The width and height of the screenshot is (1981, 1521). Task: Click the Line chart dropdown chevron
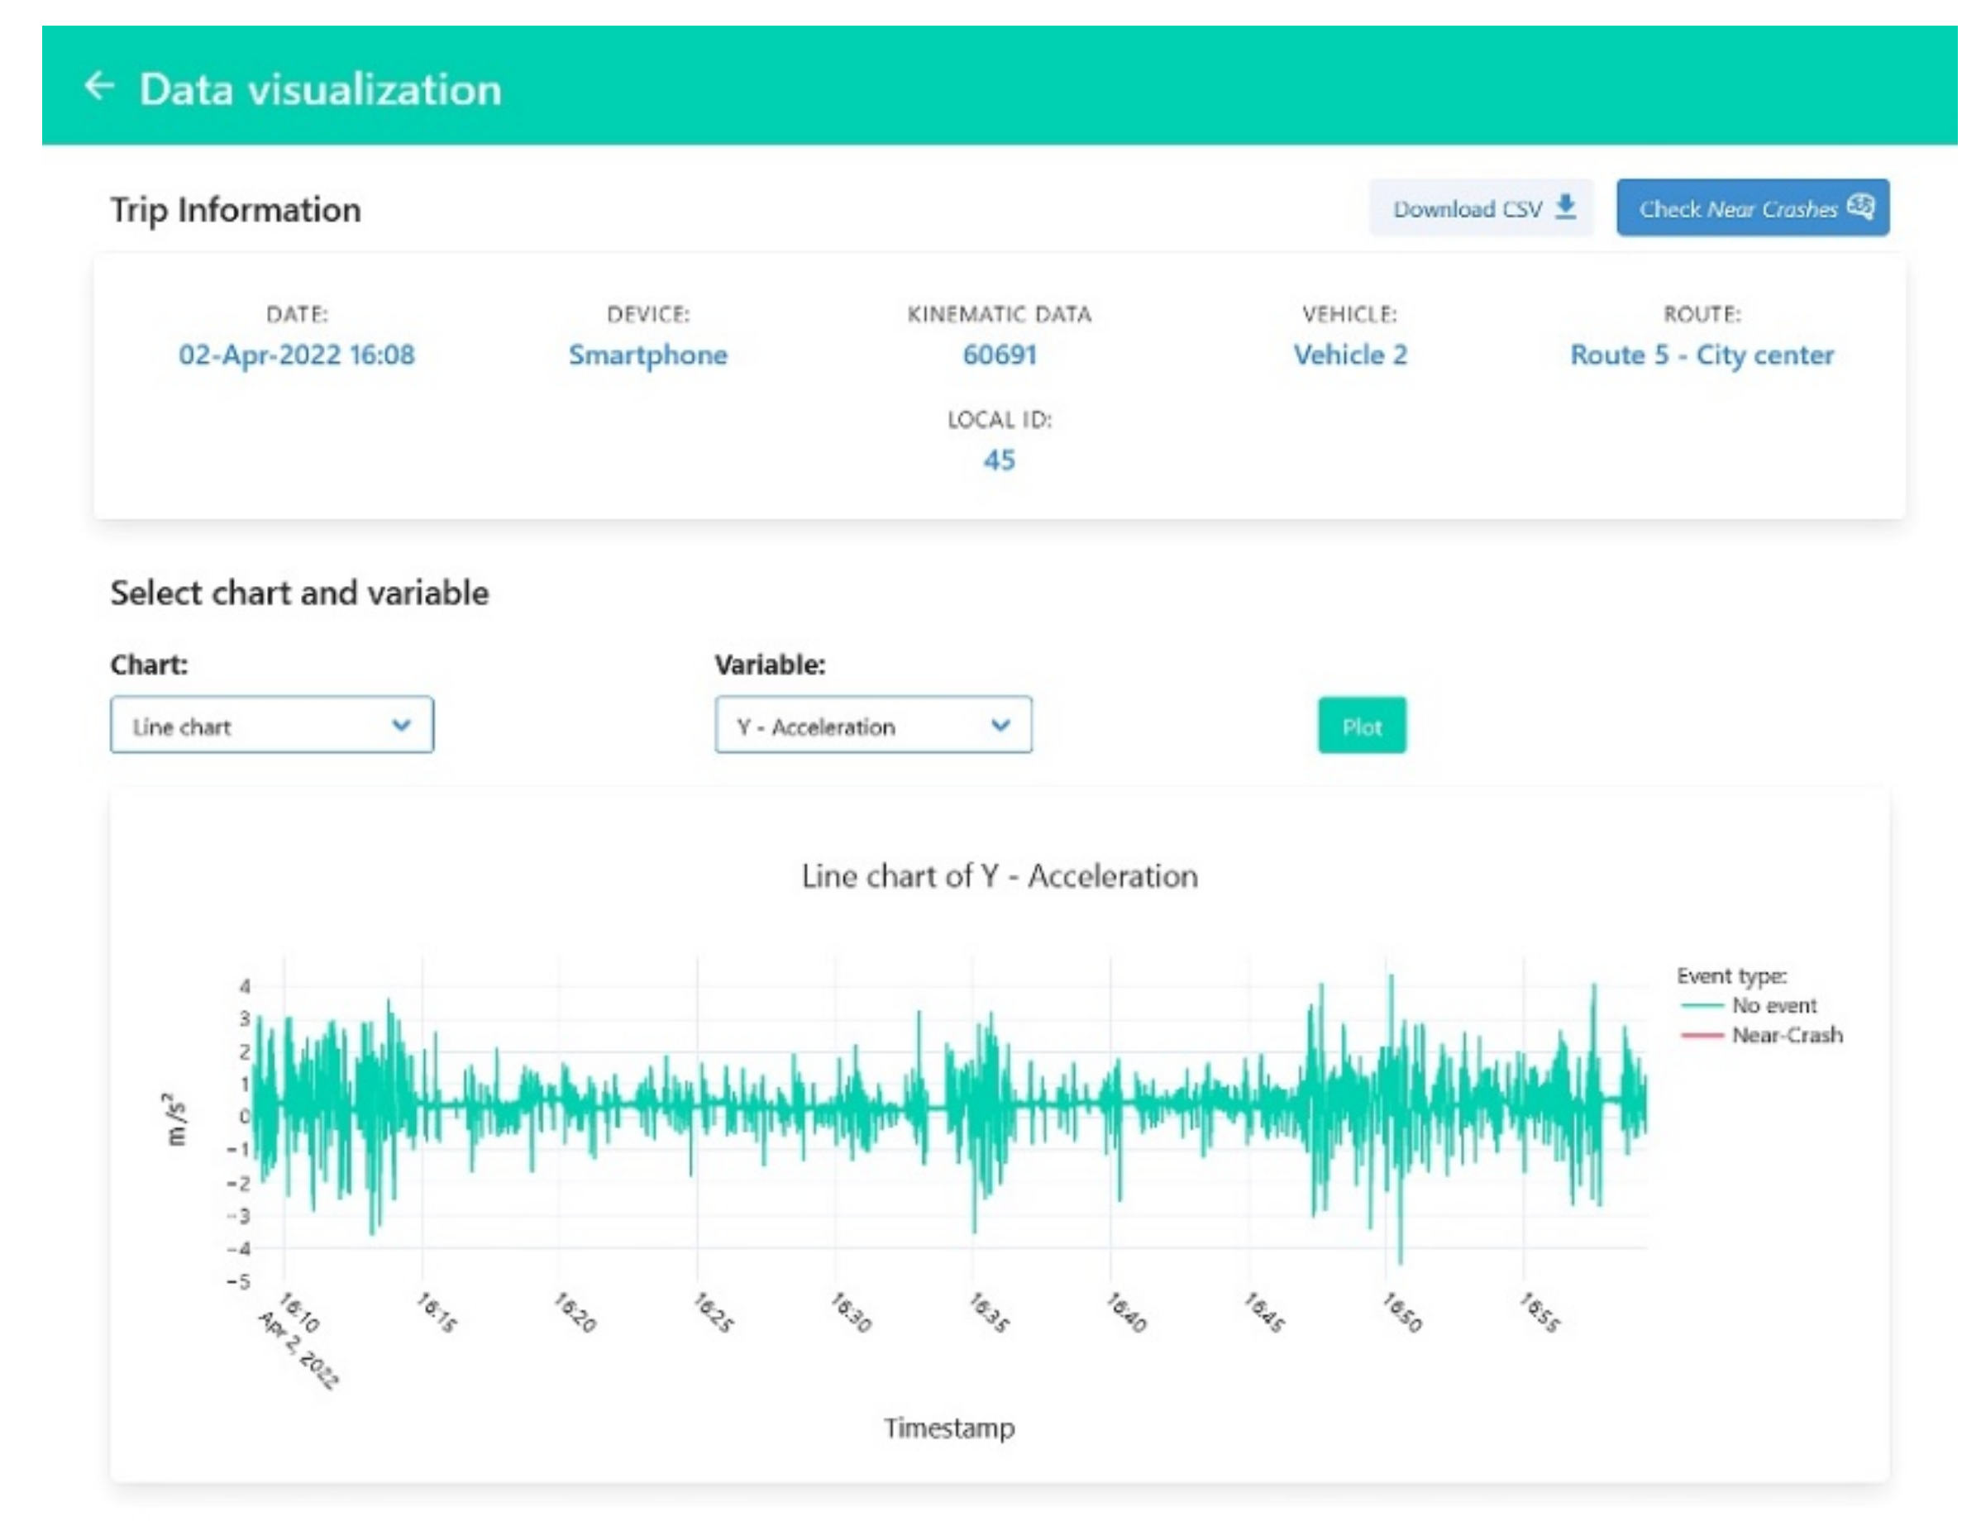pyautogui.click(x=401, y=724)
